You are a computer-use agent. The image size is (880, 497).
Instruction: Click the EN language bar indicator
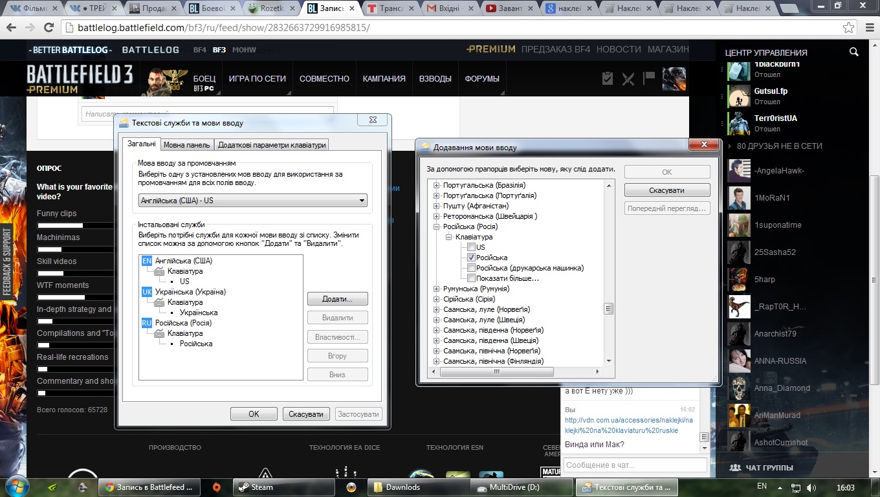tap(762, 486)
